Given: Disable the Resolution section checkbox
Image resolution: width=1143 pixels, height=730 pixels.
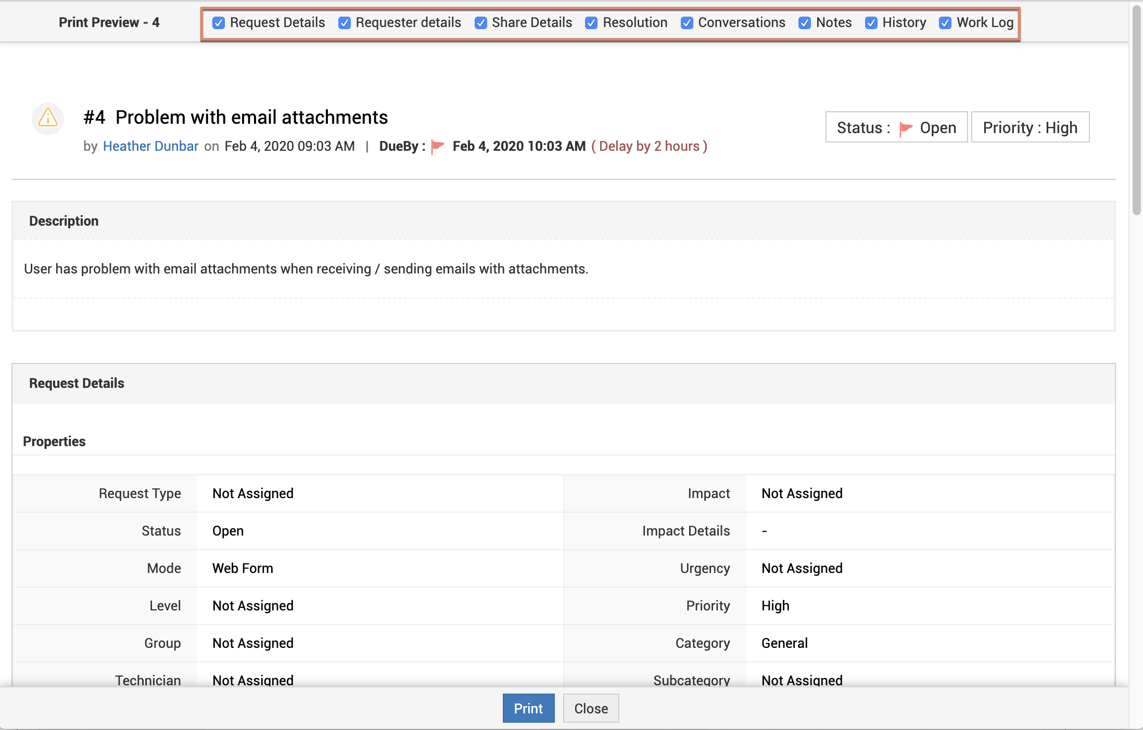Looking at the screenshot, I should pos(591,23).
